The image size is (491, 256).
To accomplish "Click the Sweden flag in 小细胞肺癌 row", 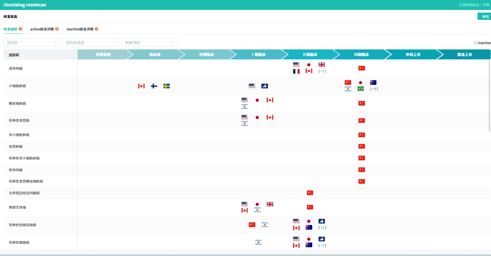I will point(167,86).
